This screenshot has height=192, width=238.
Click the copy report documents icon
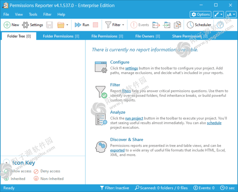177,25
